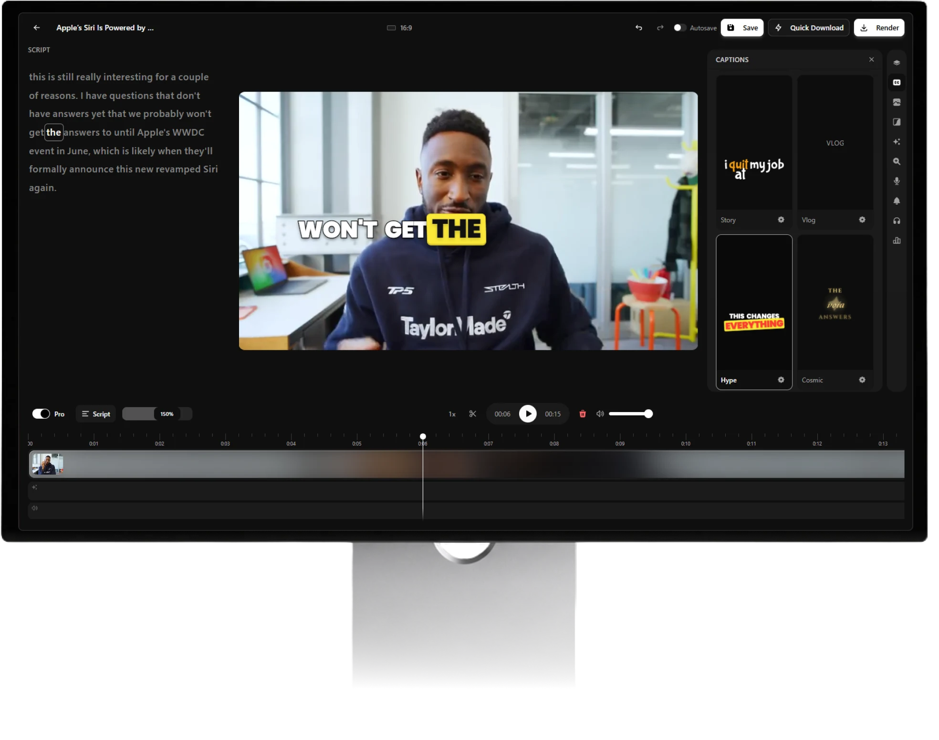Screen dimensions: 939x740
Task: Click the Save button
Action: tap(742, 28)
